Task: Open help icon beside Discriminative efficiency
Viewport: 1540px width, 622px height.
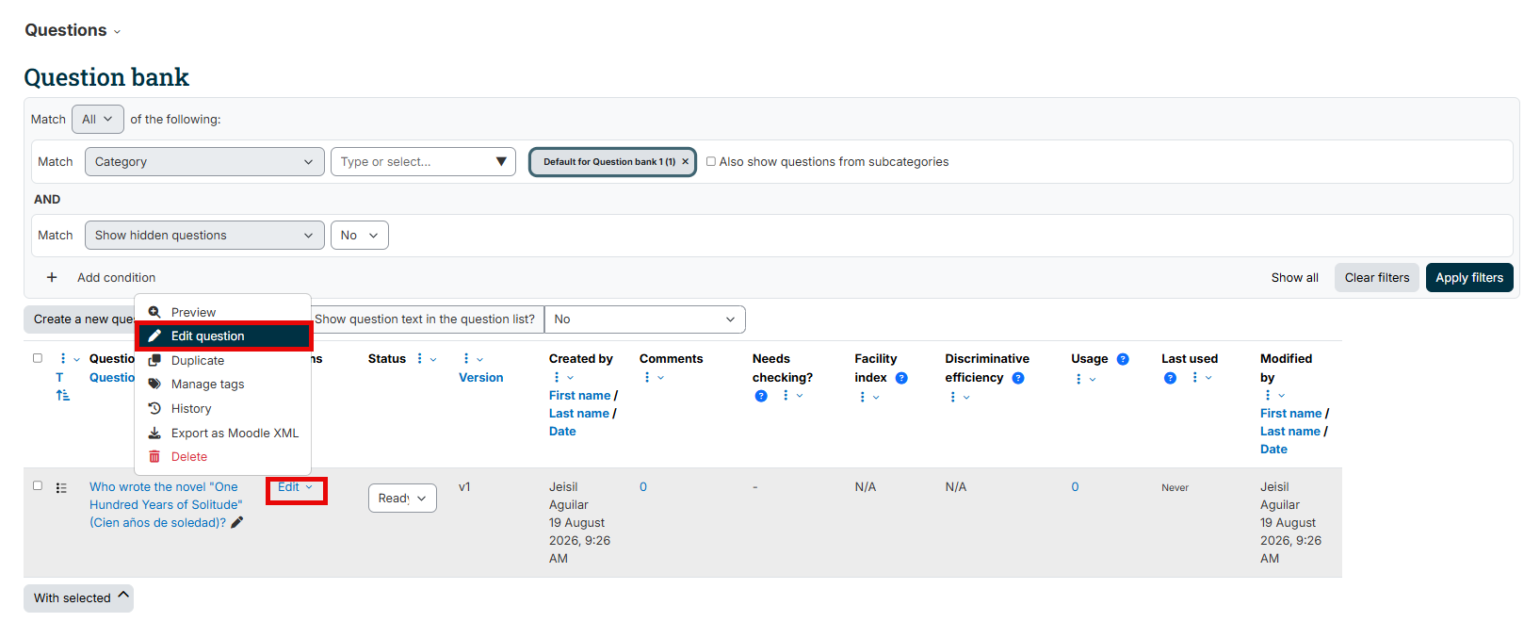Action: 1018,378
